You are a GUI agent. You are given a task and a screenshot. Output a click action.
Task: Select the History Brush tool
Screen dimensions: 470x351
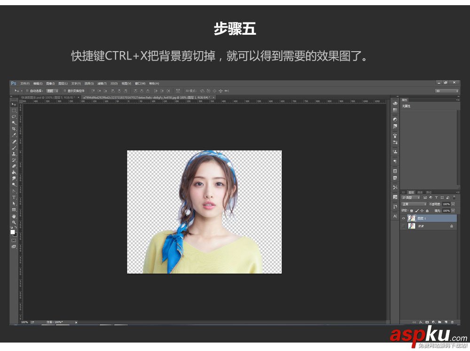coord(14,160)
